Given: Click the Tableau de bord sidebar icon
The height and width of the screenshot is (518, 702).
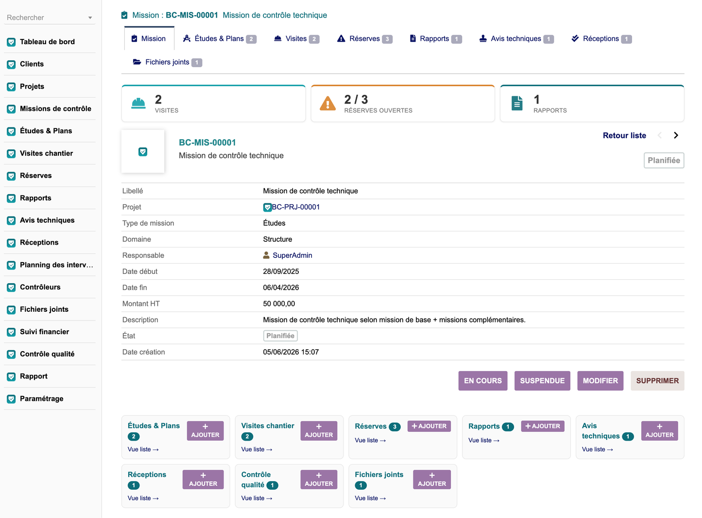Looking at the screenshot, I should pyautogui.click(x=11, y=42).
